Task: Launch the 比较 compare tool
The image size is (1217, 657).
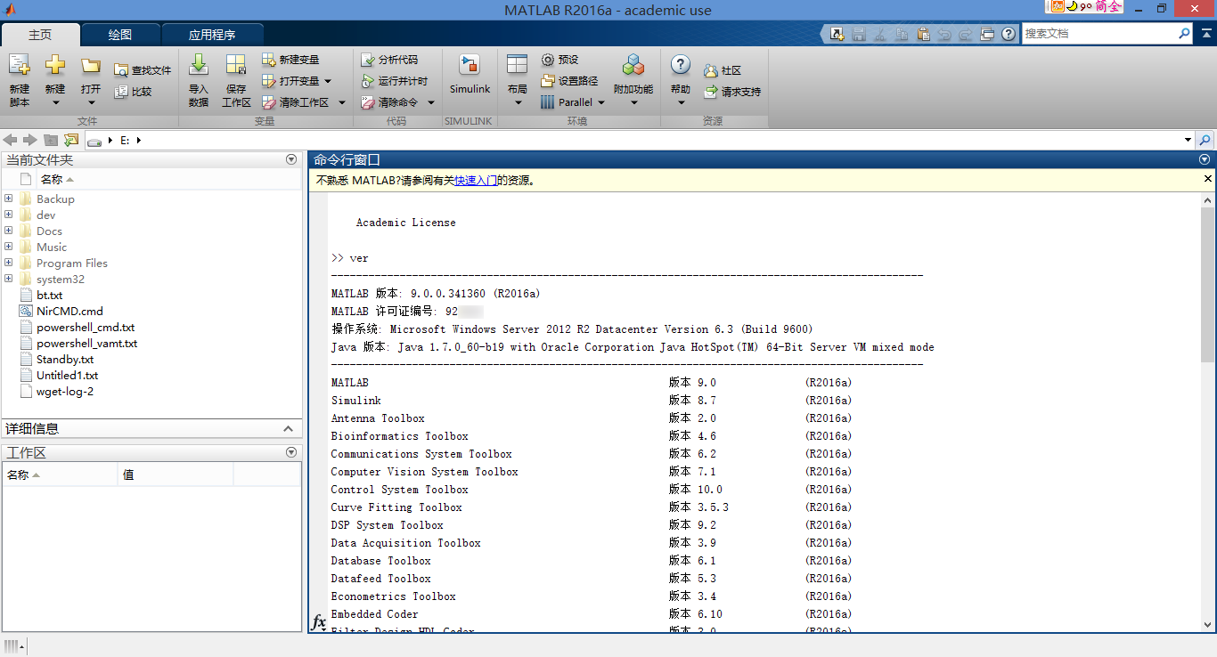Action: 133,92
